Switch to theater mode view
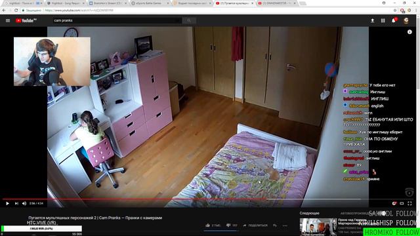Image resolution: width=420 pixels, height=236 pixels. coord(402,203)
